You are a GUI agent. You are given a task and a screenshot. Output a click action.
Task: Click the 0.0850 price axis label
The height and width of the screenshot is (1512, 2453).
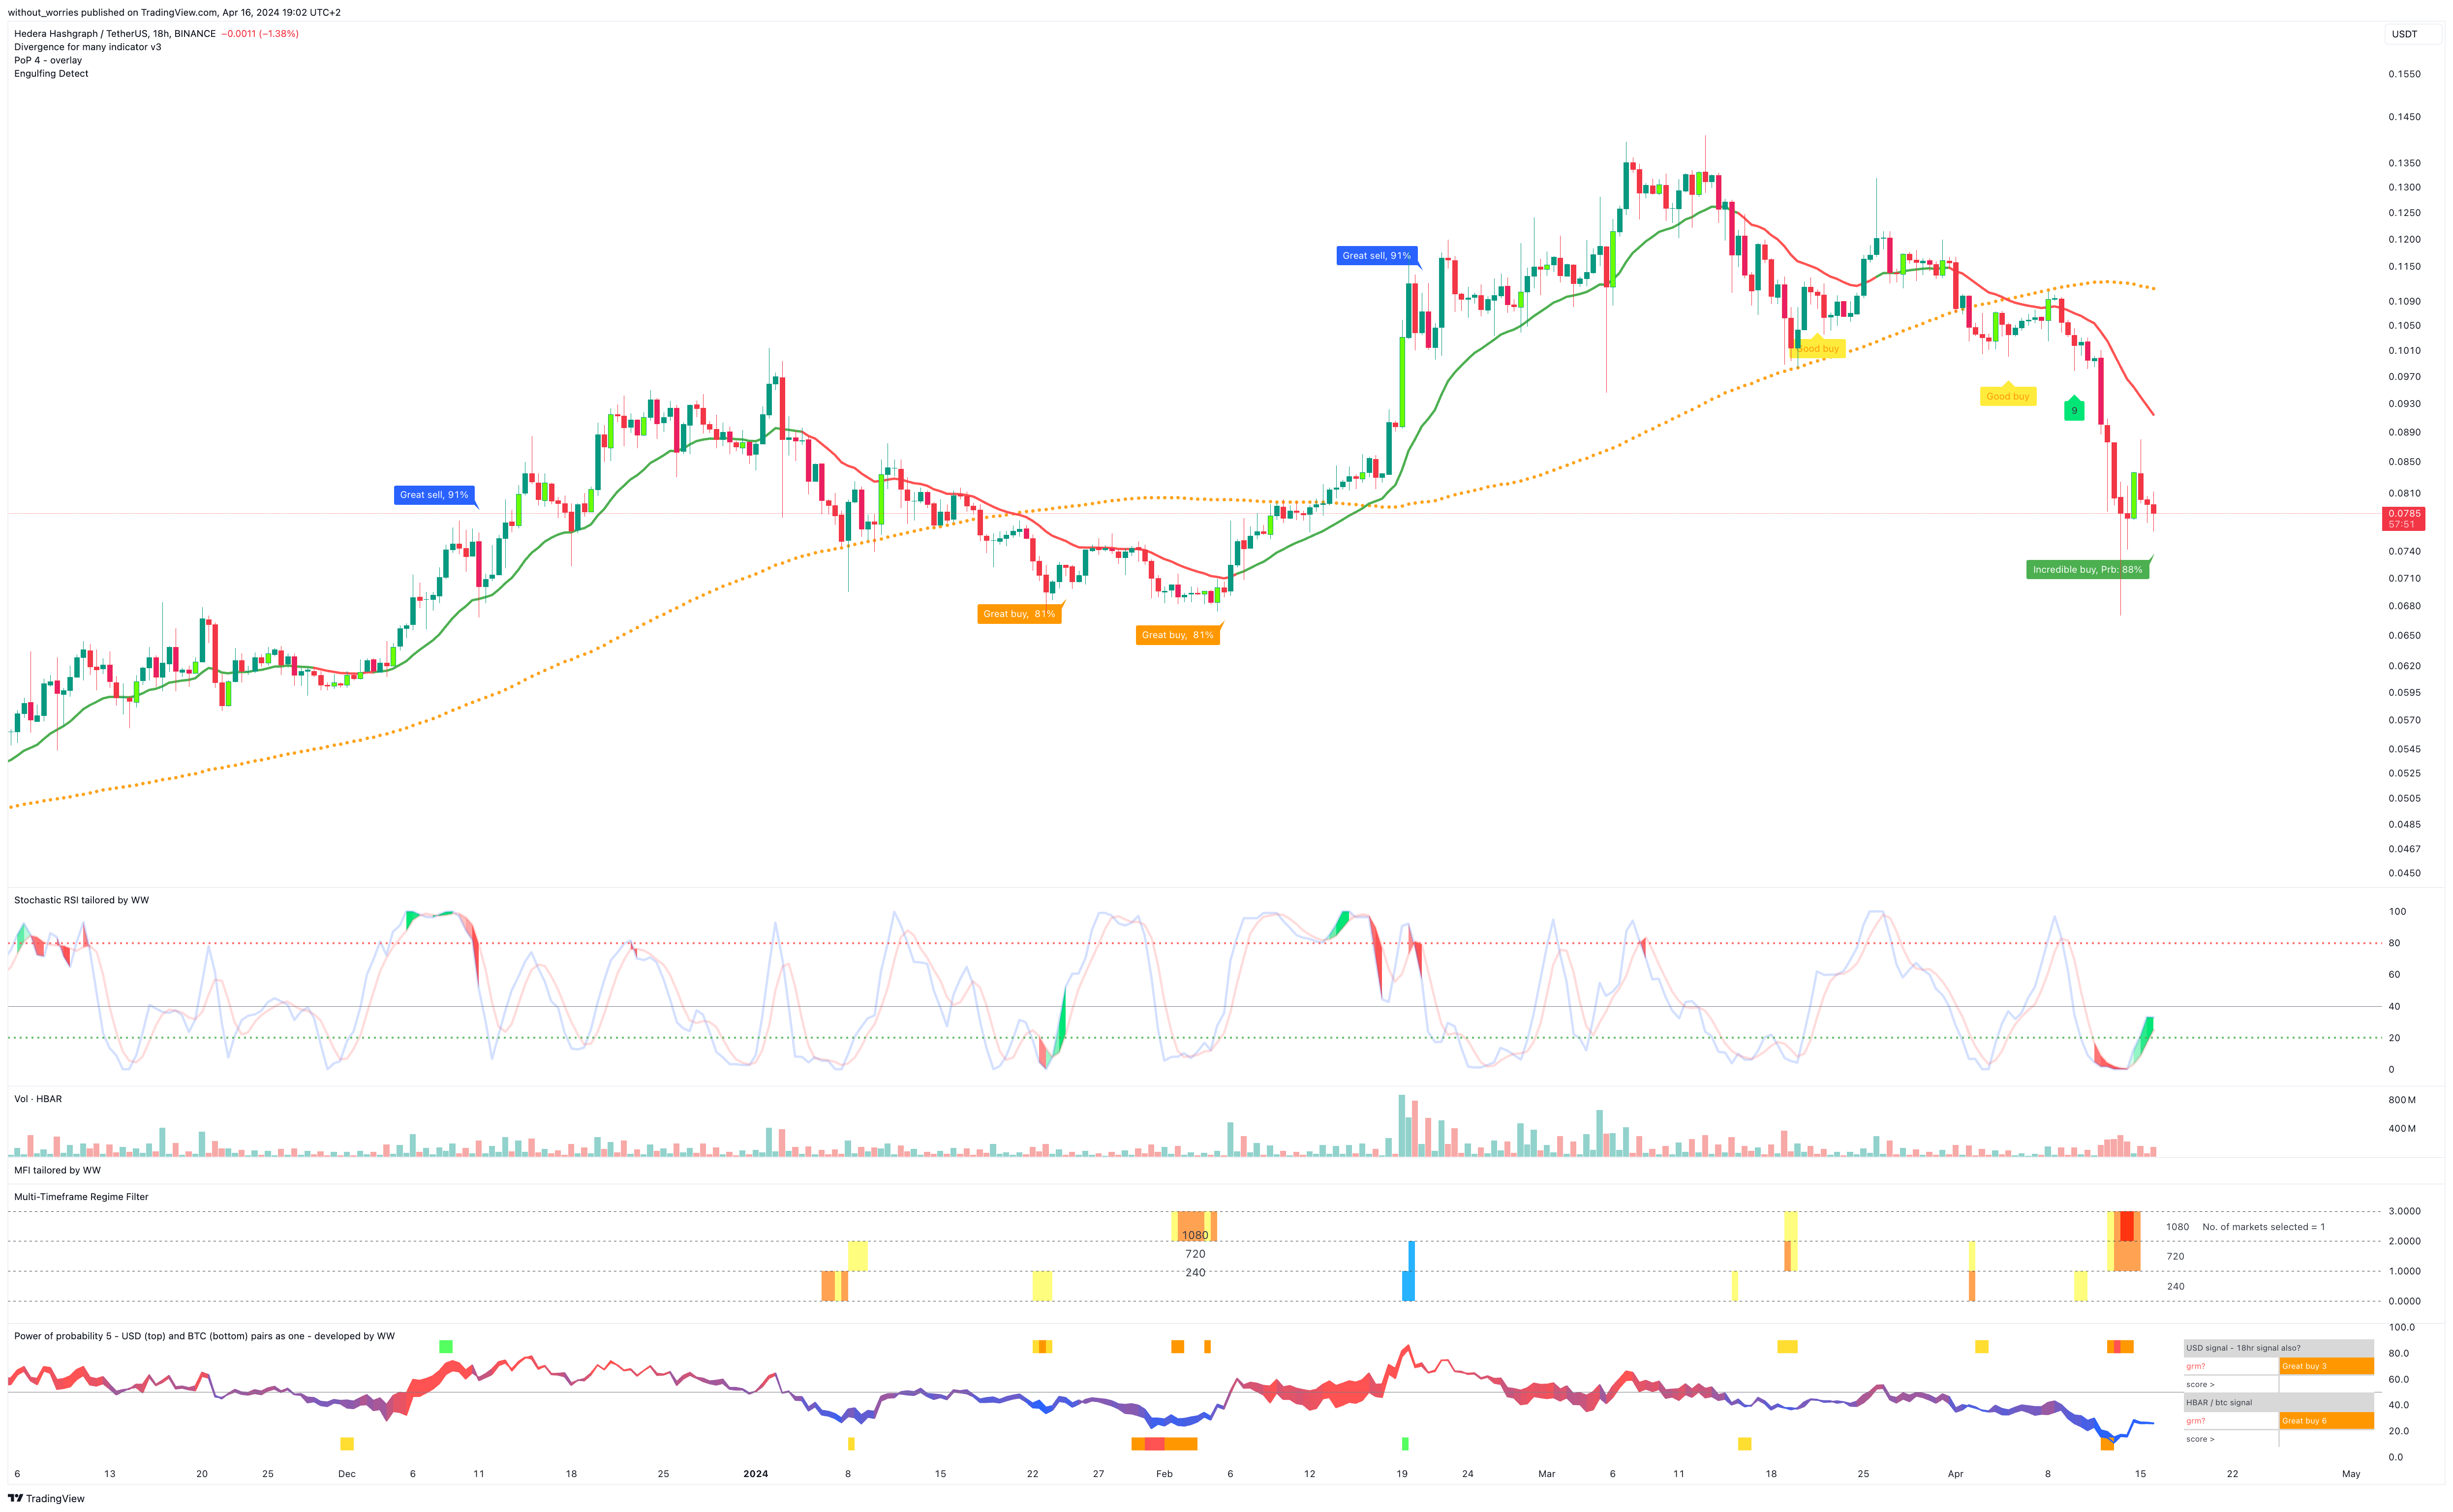point(2405,462)
